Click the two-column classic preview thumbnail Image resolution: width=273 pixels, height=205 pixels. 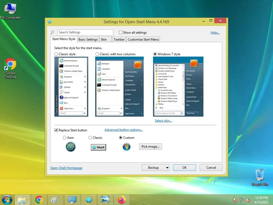pyautogui.click(x=119, y=87)
